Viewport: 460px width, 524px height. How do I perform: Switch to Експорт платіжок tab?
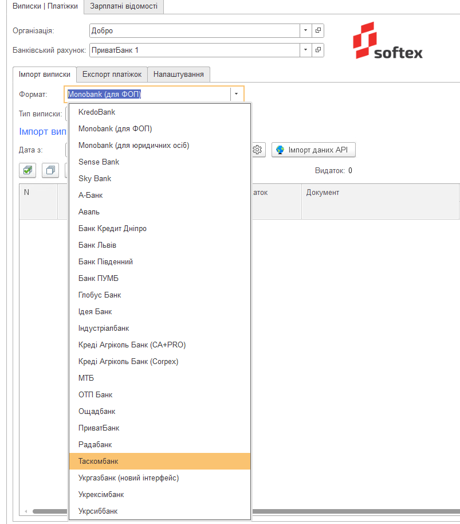tap(112, 74)
